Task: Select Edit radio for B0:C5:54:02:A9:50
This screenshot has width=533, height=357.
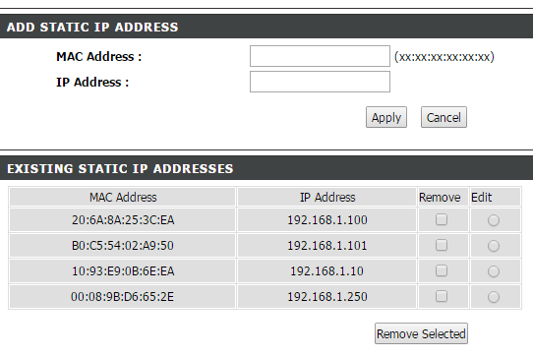Action: [x=494, y=246]
